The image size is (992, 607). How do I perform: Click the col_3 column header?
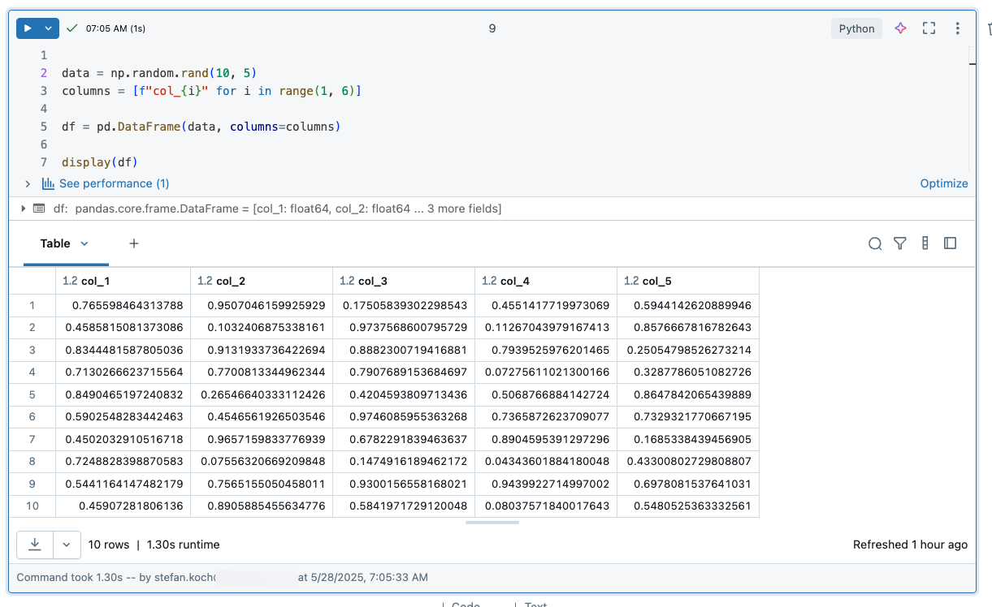(x=373, y=281)
